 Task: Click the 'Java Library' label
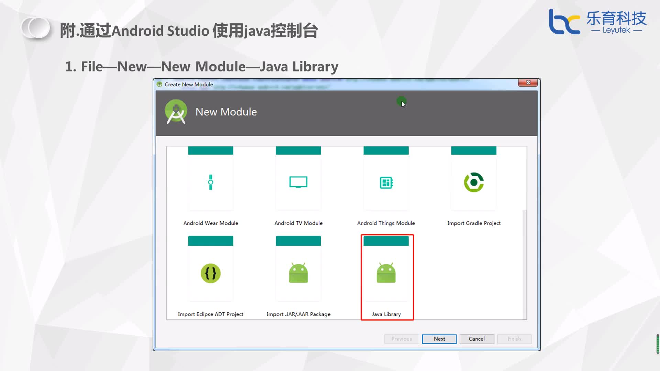pyautogui.click(x=386, y=314)
